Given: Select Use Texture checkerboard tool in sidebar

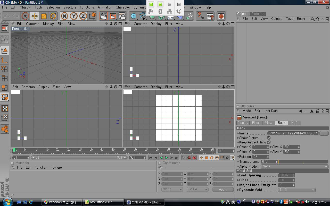Looking at the screenshot, I should click(5, 108).
